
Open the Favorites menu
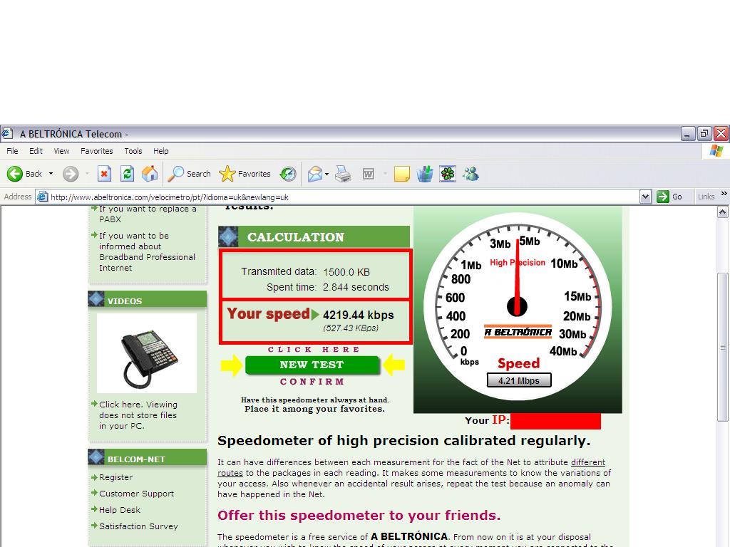[x=96, y=151]
